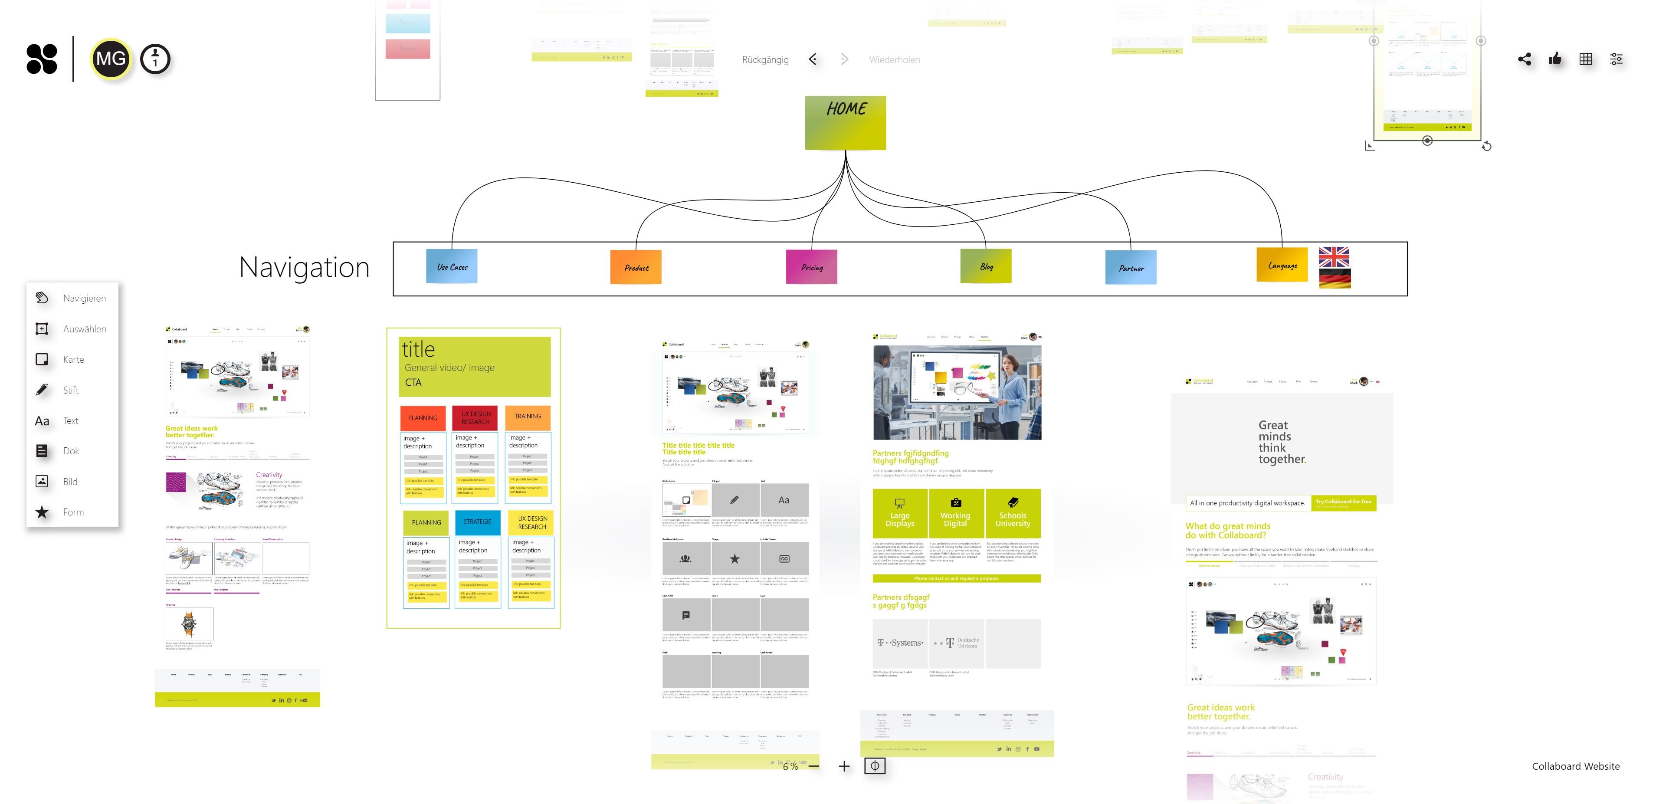Image resolution: width=1656 pixels, height=804 pixels.
Task: Click the Share icon in toolbar
Action: point(1525,58)
